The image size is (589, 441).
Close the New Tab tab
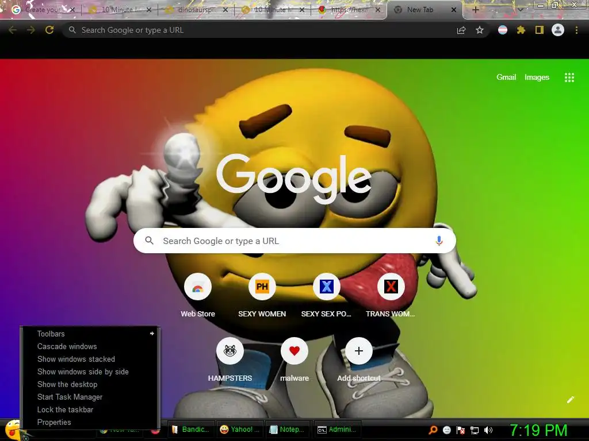[x=454, y=10]
